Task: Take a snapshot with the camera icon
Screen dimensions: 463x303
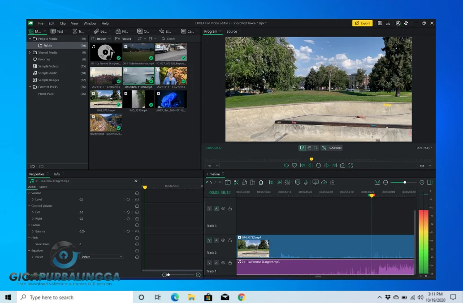Action: pos(343,166)
